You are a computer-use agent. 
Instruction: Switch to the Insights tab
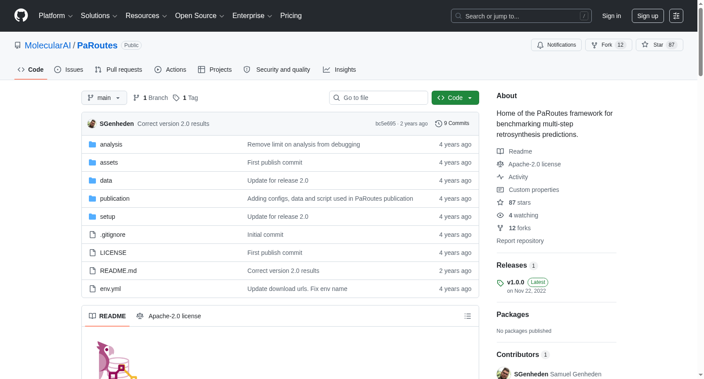coord(339,70)
